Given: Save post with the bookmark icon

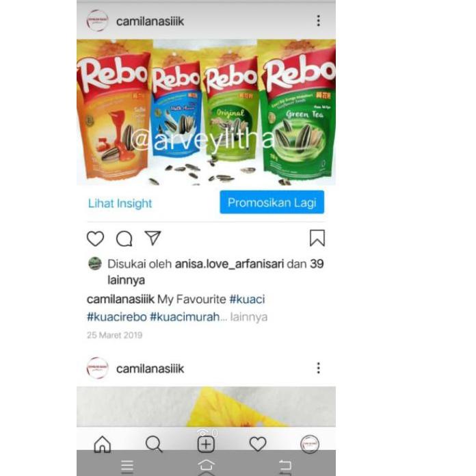Looking at the screenshot, I should click(x=317, y=238).
